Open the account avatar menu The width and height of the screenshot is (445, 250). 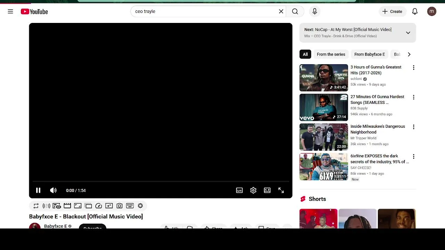coord(432,11)
